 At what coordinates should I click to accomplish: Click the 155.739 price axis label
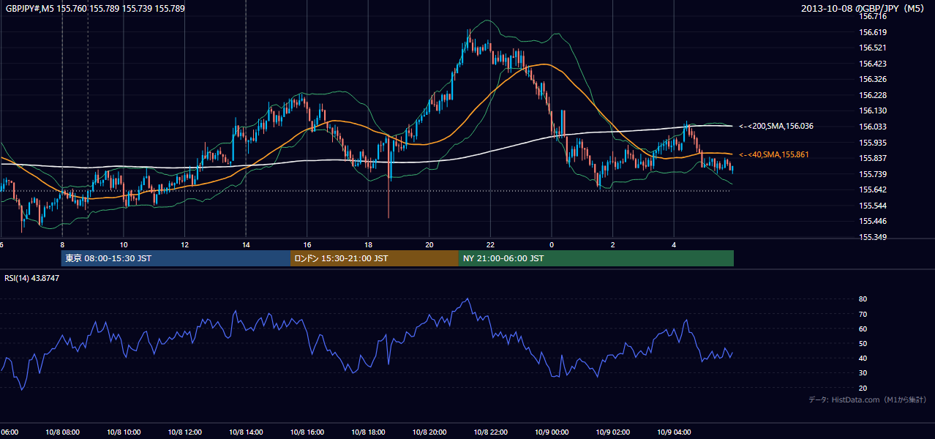(x=873, y=174)
